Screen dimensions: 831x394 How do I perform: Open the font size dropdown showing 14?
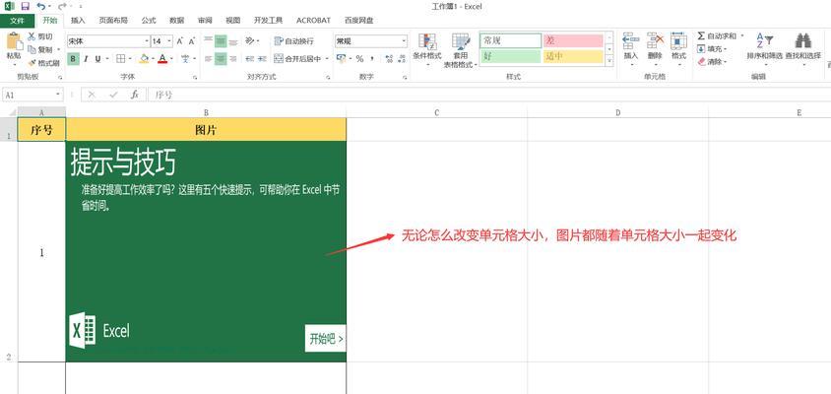pyautogui.click(x=169, y=40)
